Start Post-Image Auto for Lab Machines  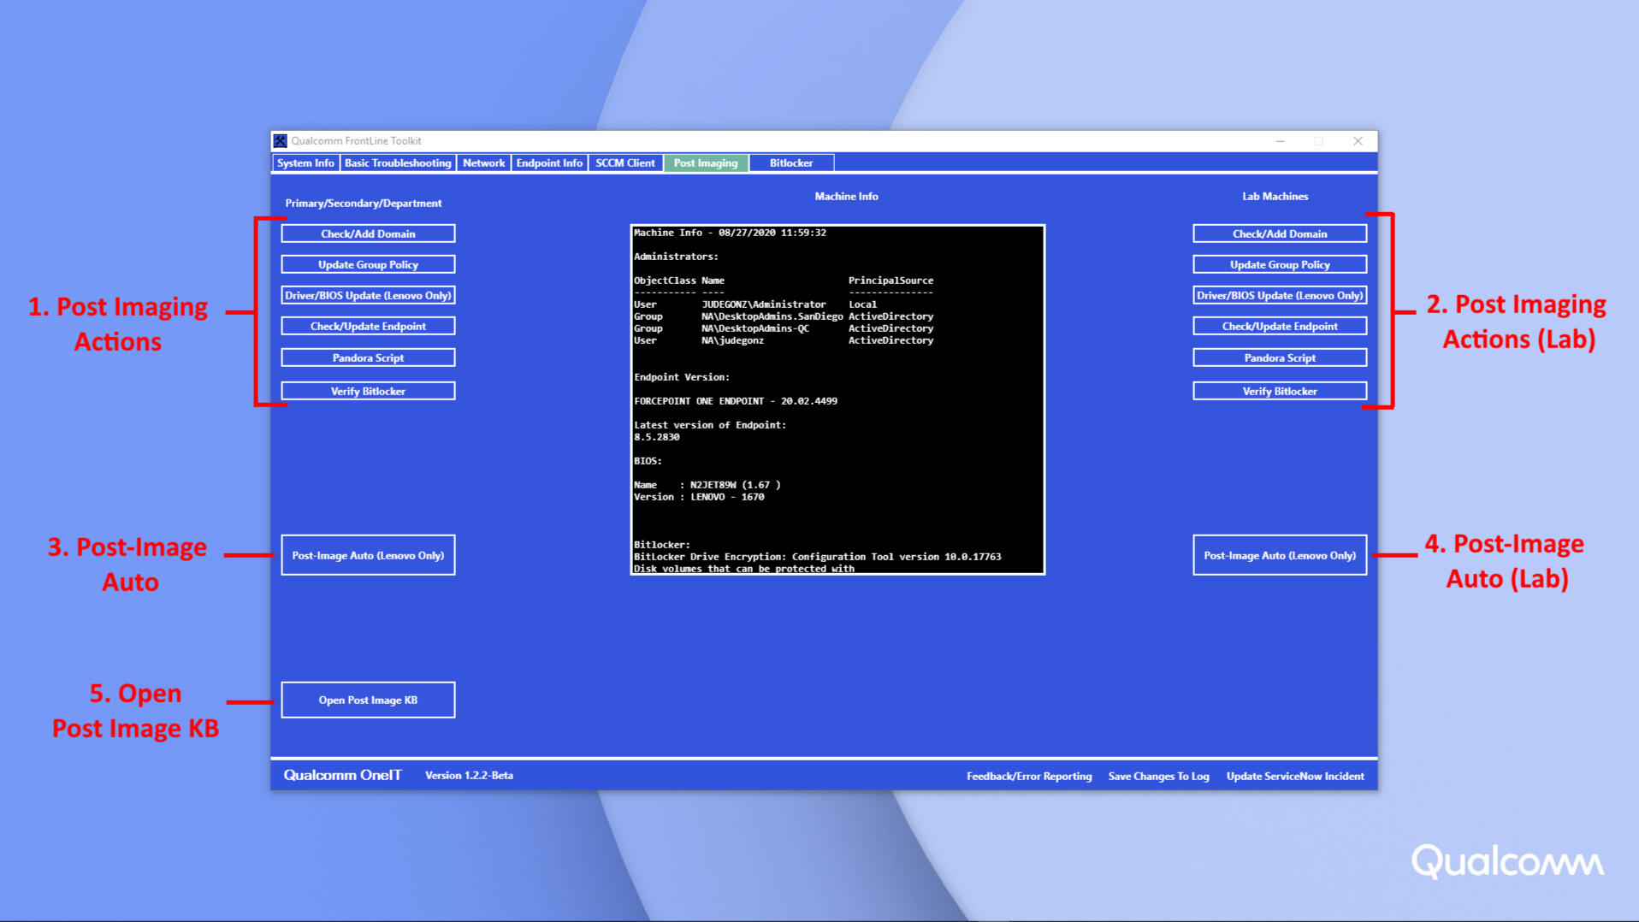tap(1280, 556)
